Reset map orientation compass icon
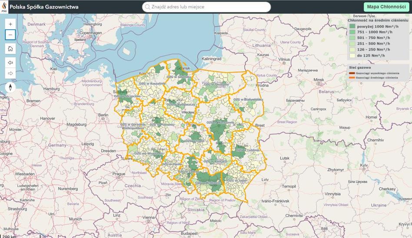412x238 pixels. [10, 87]
